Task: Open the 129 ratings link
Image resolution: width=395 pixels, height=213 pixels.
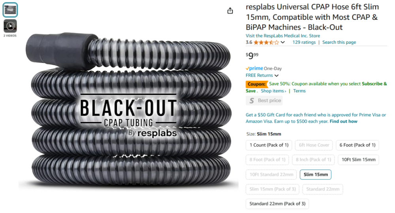Action: [304, 42]
